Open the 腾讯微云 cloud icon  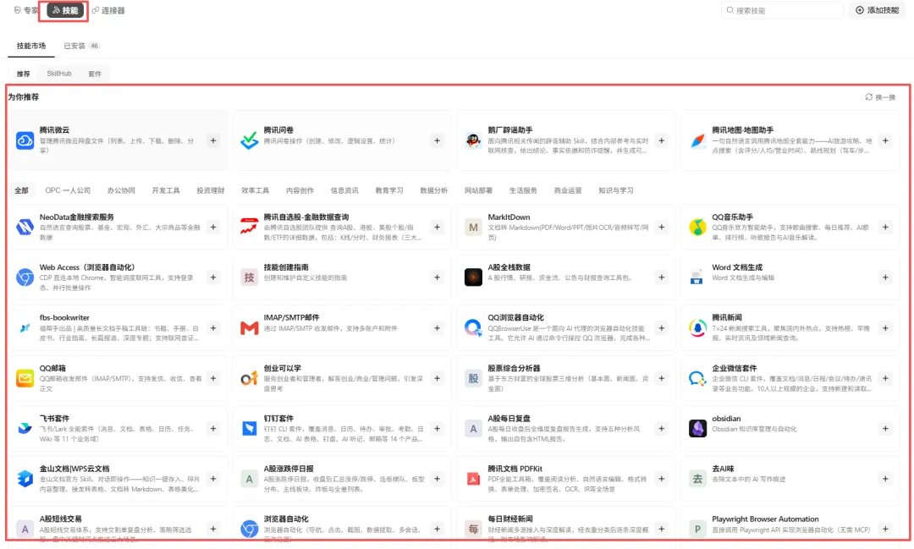tap(25, 140)
